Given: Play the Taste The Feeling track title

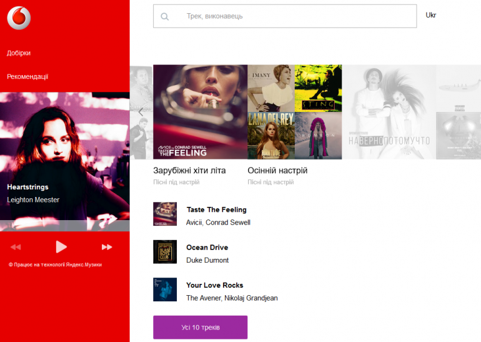Looking at the screenshot, I should [x=217, y=209].
